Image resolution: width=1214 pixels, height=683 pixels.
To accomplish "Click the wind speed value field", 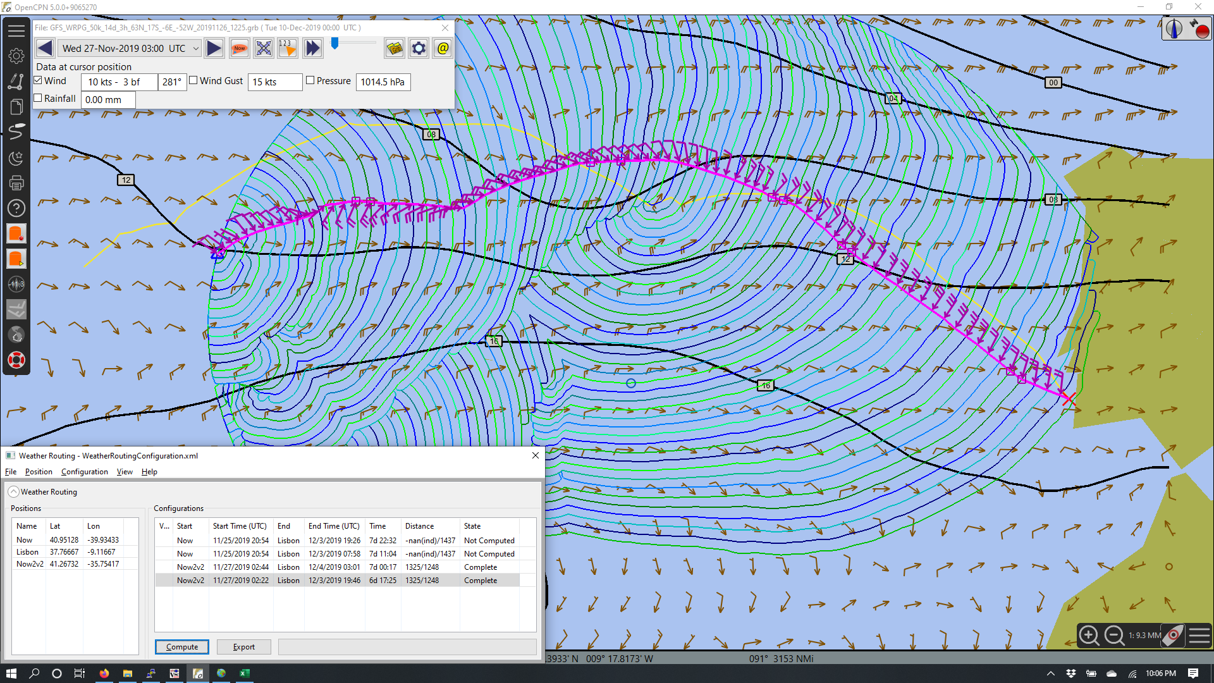I will click(120, 82).
